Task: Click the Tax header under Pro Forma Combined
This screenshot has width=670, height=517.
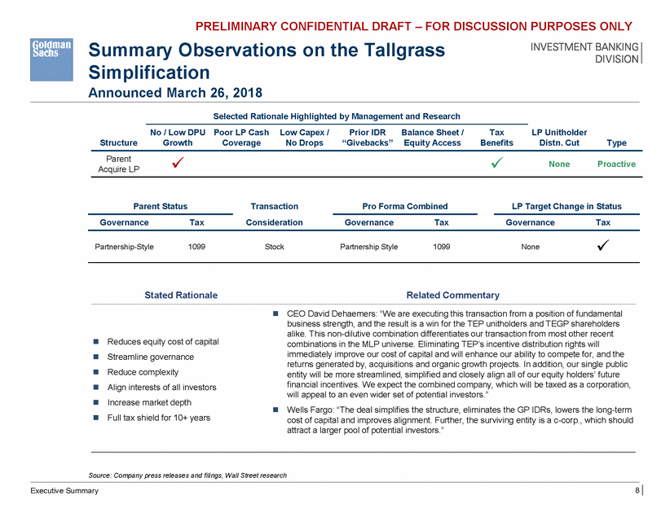Action: click(442, 222)
